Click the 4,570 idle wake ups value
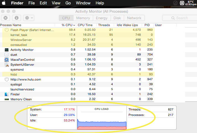197x133 pixels. point(137,30)
